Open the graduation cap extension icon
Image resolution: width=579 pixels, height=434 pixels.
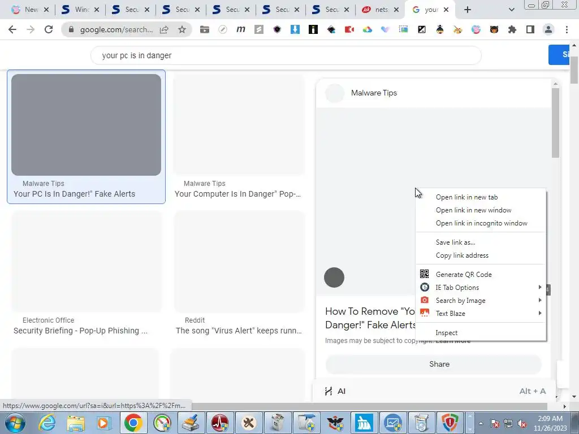(x=331, y=29)
